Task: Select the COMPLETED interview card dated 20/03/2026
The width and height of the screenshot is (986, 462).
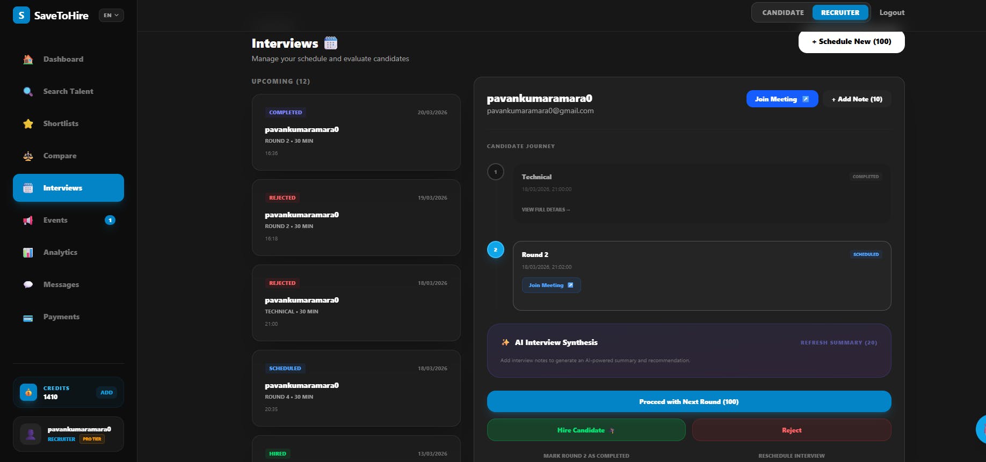Action: coord(356,132)
